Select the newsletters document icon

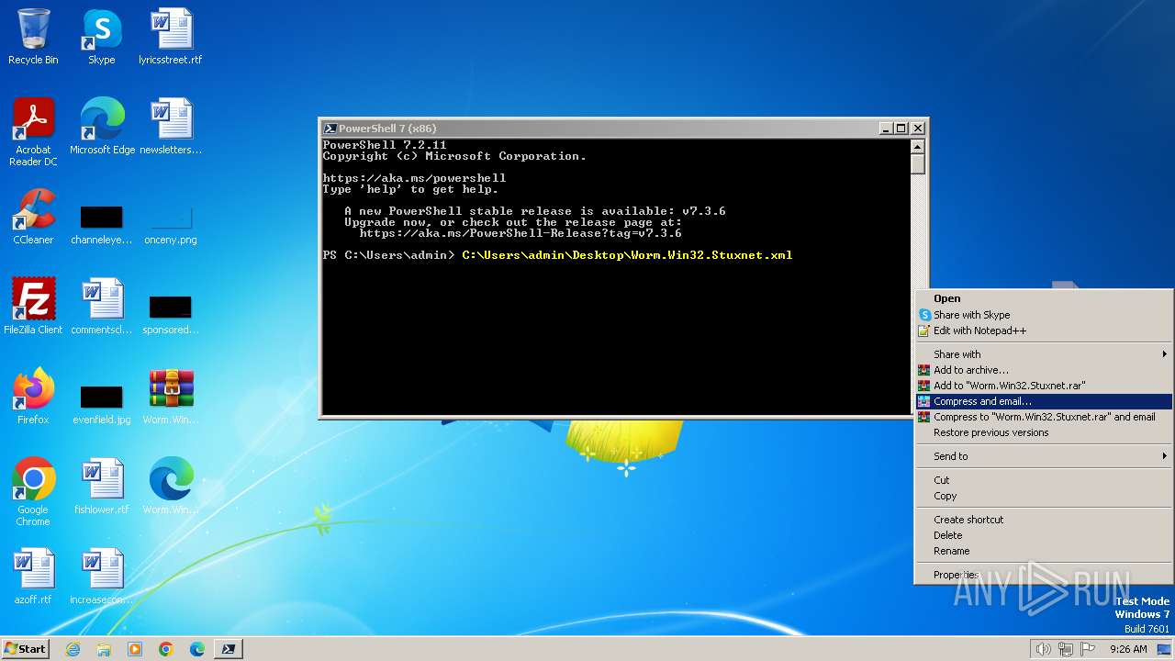pyautogui.click(x=171, y=127)
